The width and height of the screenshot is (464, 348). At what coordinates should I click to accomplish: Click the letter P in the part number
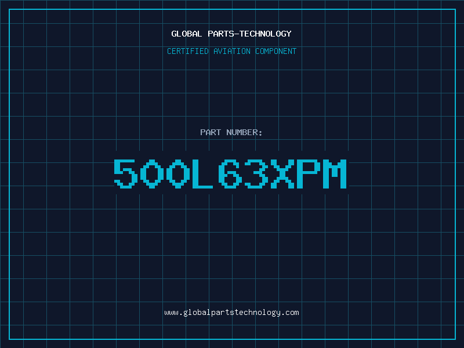click(x=309, y=173)
